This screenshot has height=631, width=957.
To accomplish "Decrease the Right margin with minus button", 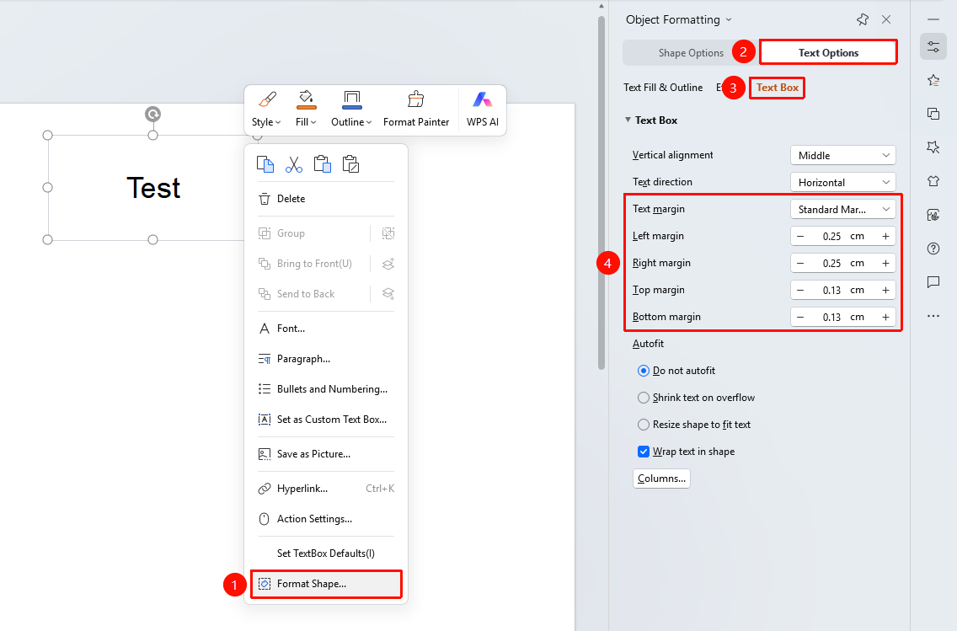I will coord(800,263).
